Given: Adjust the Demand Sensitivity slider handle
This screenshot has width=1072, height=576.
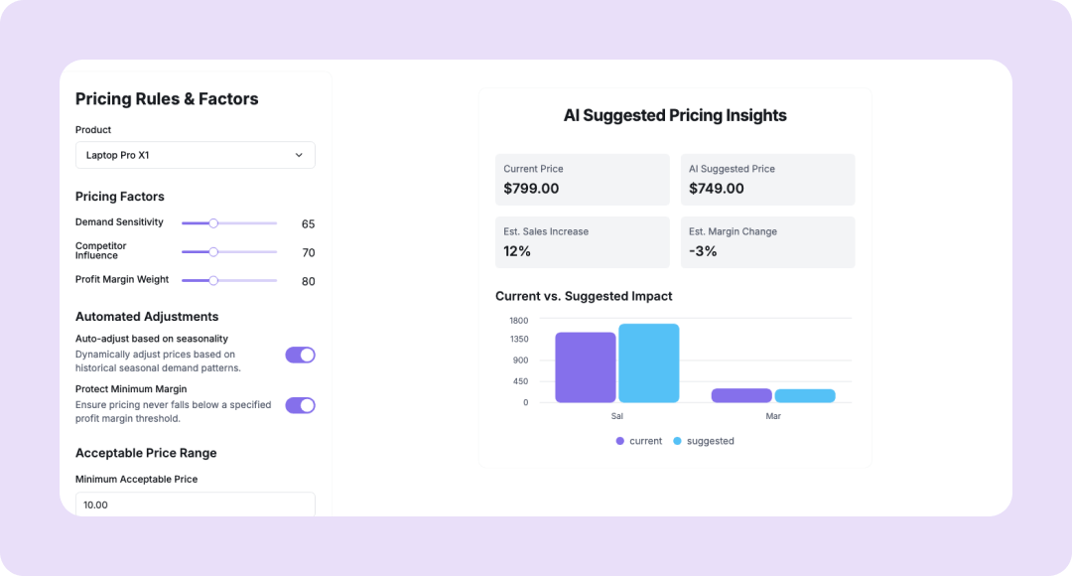Looking at the screenshot, I should [213, 223].
